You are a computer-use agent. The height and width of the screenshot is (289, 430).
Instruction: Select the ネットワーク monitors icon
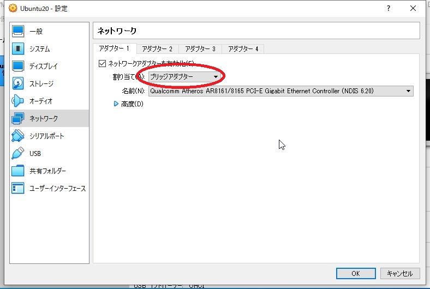pyautogui.click(x=18, y=118)
